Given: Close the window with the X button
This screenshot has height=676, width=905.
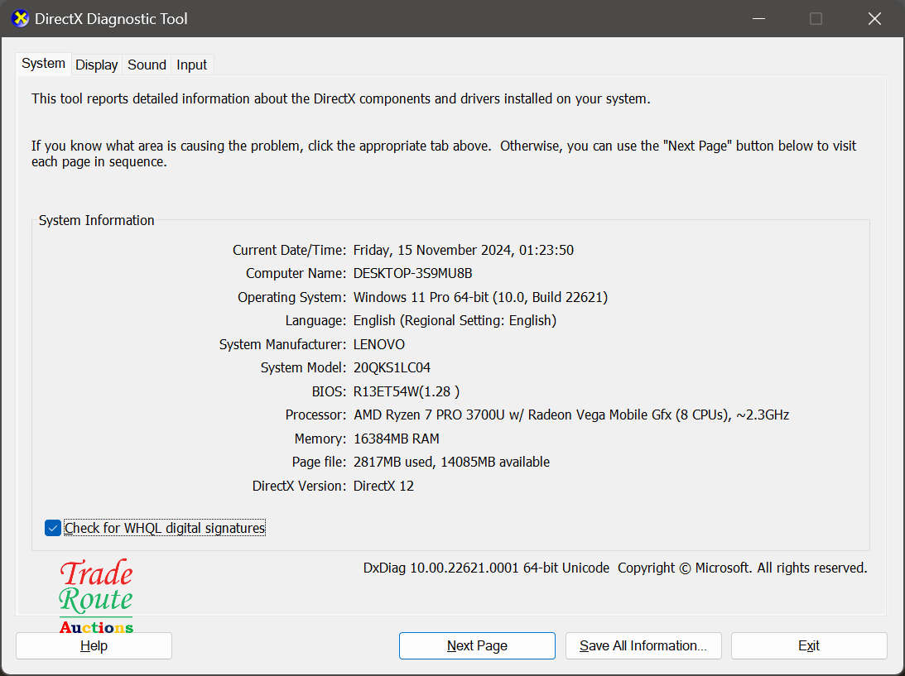Looking at the screenshot, I should (x=874, y=18).
